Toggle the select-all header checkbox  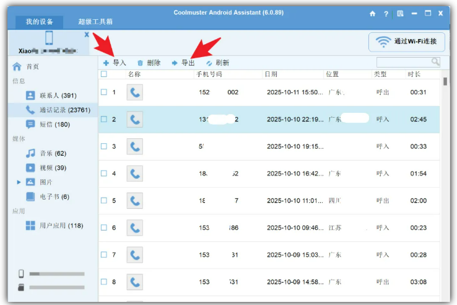click(x=104, y=74)
